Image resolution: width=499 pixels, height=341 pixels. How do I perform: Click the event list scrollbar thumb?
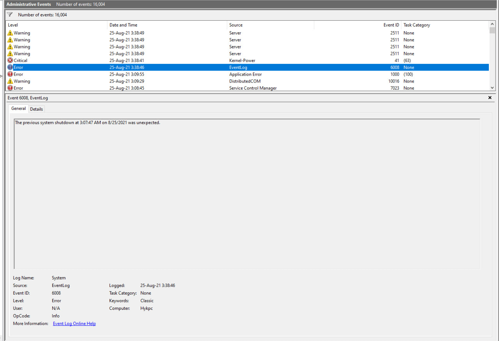[492, 30]
